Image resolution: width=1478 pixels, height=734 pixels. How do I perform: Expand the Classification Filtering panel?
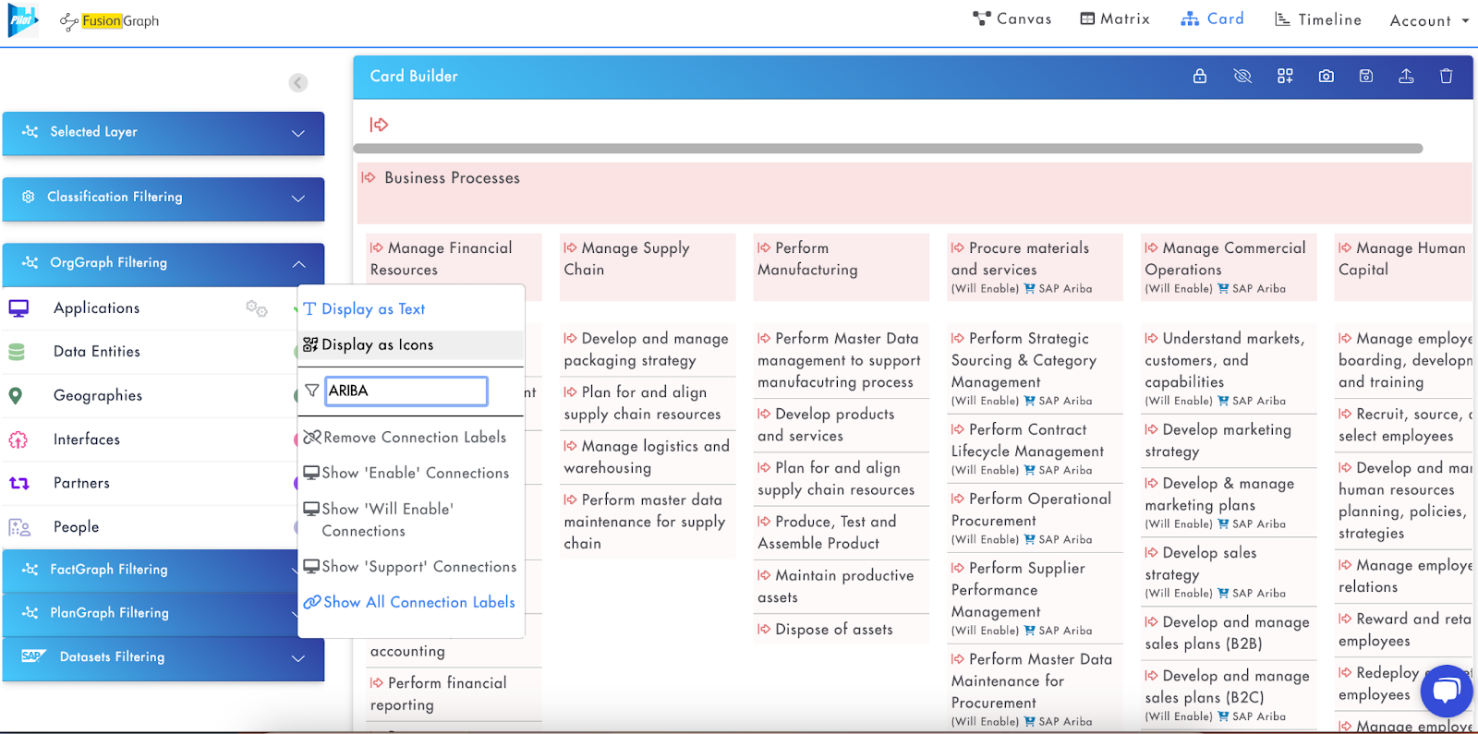click(164, 199)
